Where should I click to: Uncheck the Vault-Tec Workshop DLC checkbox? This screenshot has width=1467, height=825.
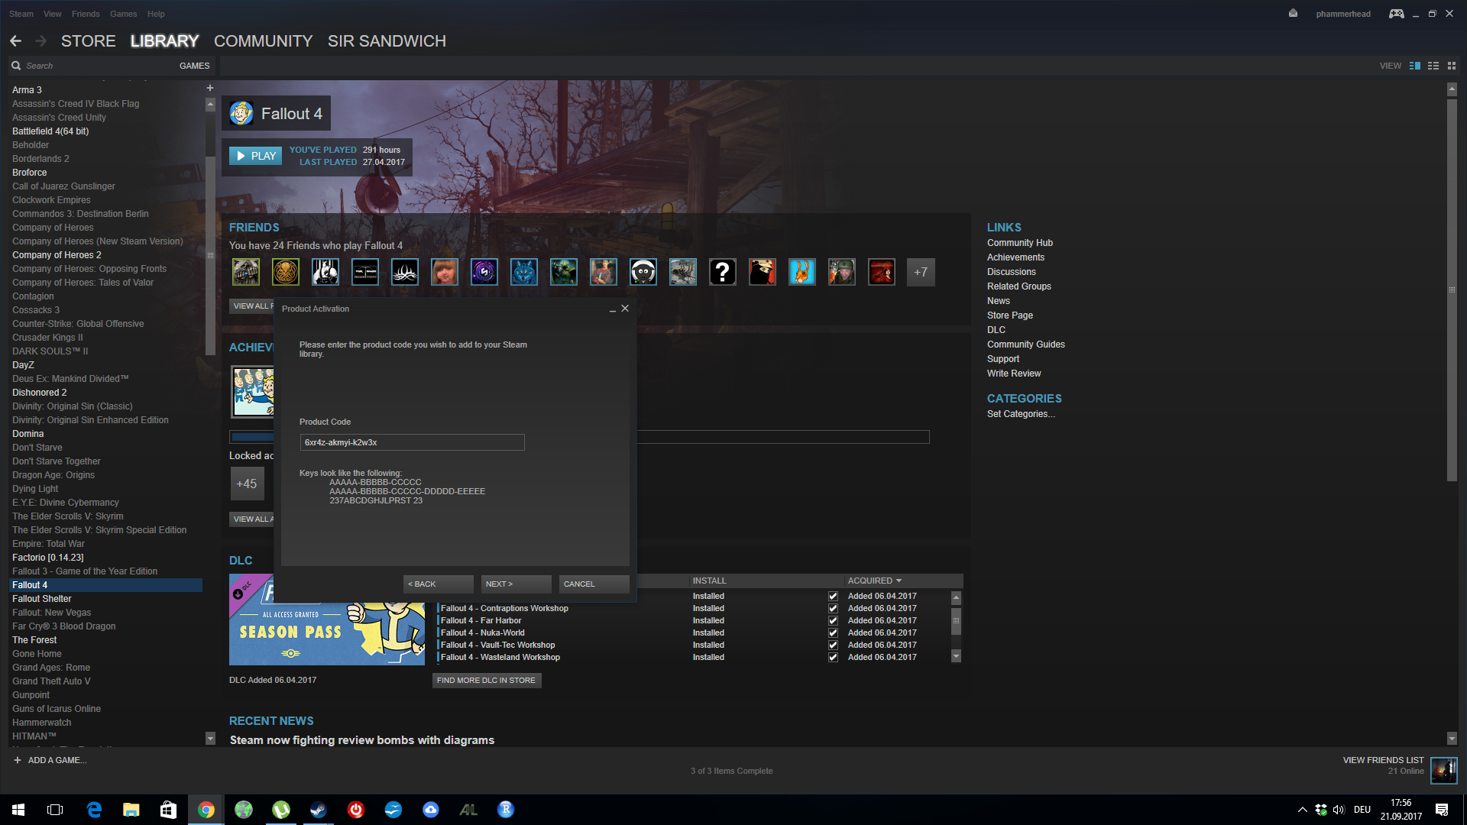(x=833, y=645)
